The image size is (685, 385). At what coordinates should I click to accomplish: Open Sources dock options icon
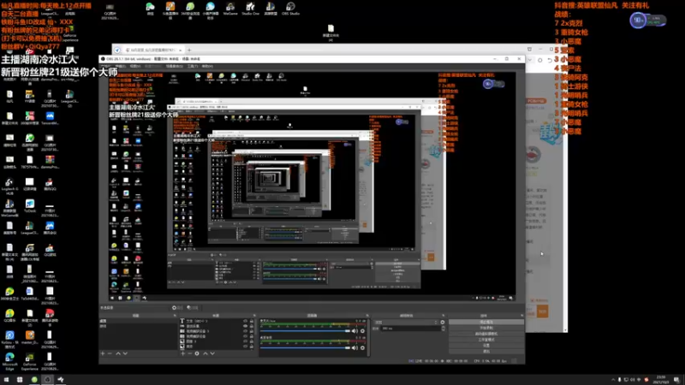point(254,315)
